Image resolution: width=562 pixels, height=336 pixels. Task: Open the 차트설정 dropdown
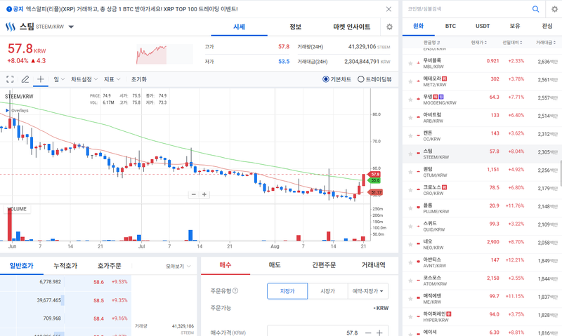[84, 79]
